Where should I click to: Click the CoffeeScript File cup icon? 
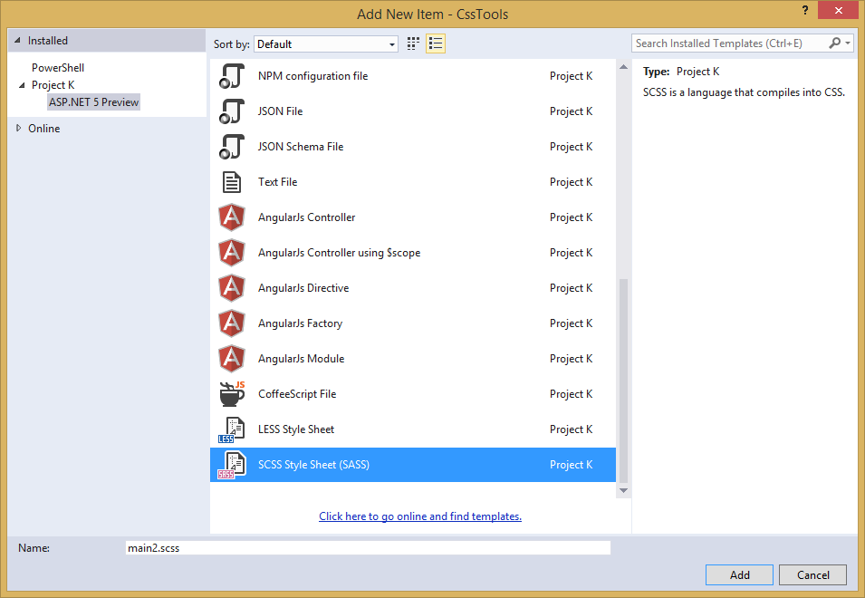pos(232,394)
